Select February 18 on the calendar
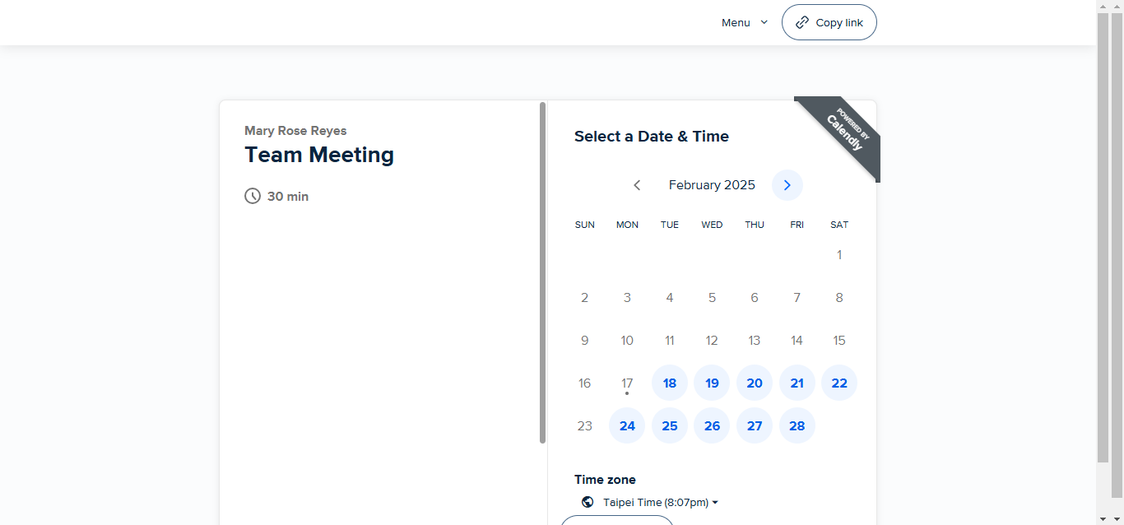1124x525 pixels. (670, 383)
